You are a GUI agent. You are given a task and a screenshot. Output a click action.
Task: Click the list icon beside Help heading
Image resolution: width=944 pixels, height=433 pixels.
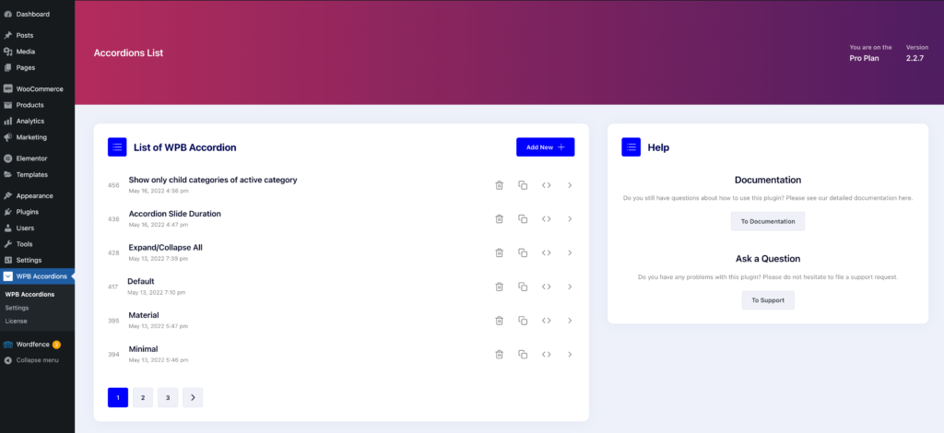(631, 146)
